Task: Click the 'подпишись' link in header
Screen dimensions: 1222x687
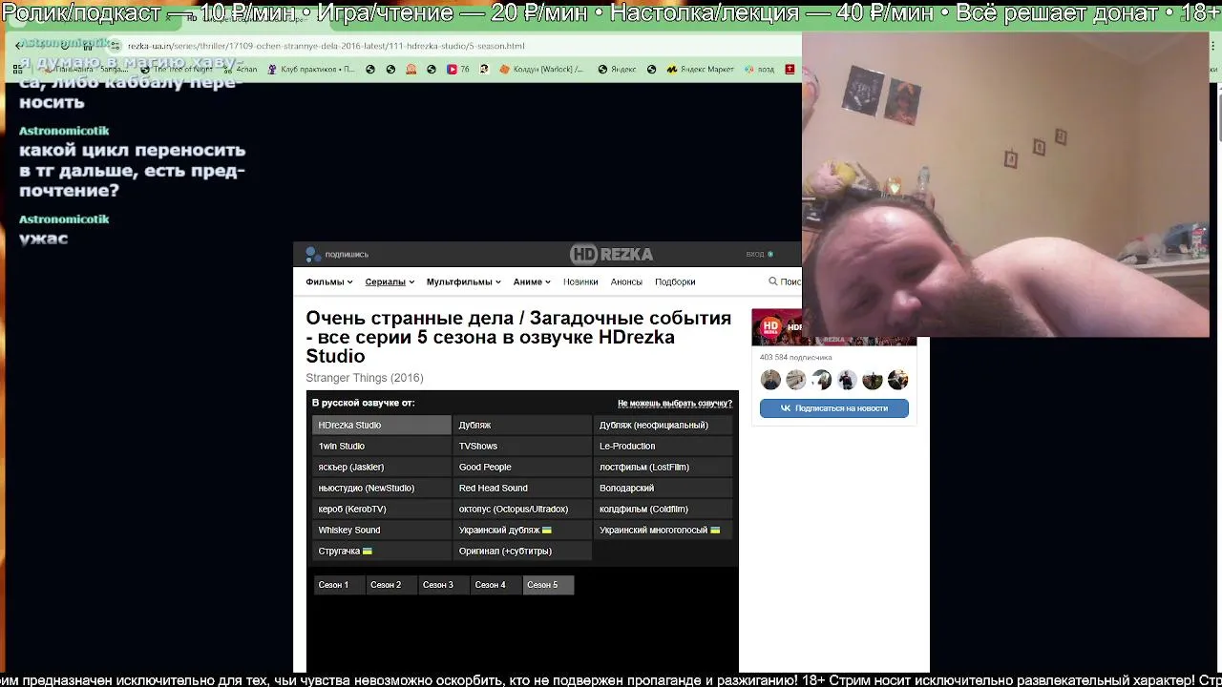Action: pos(347,254)
